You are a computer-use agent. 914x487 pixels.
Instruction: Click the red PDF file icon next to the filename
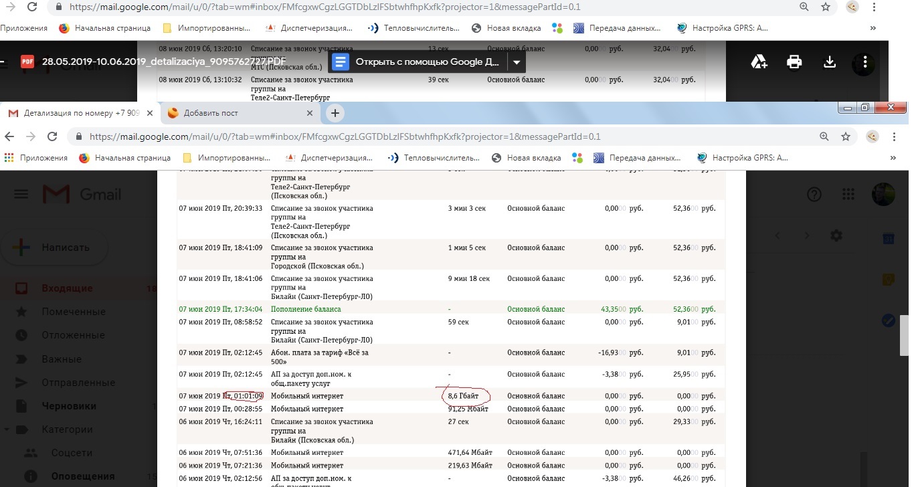27,62
